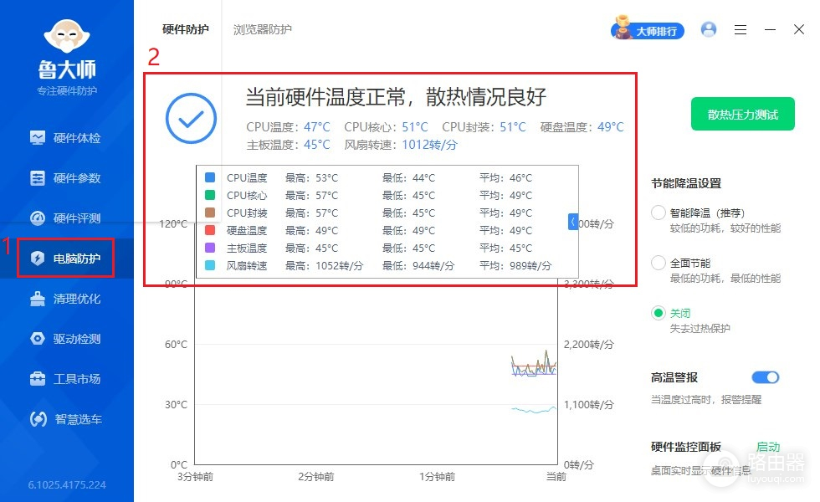
Task: Switch to the 硬件防护 tab
Action: click(186, 30)
